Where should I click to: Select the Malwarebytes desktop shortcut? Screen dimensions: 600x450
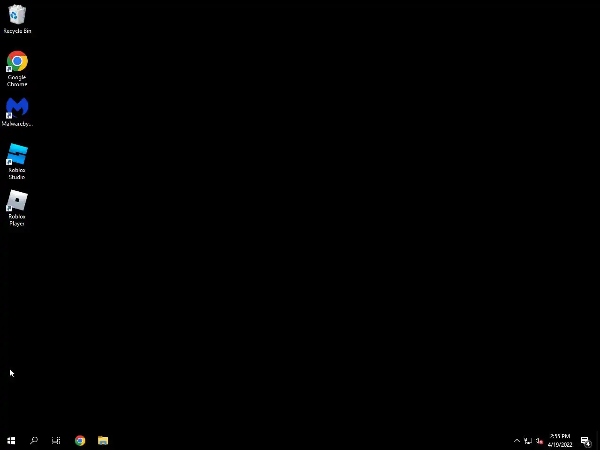17,112
